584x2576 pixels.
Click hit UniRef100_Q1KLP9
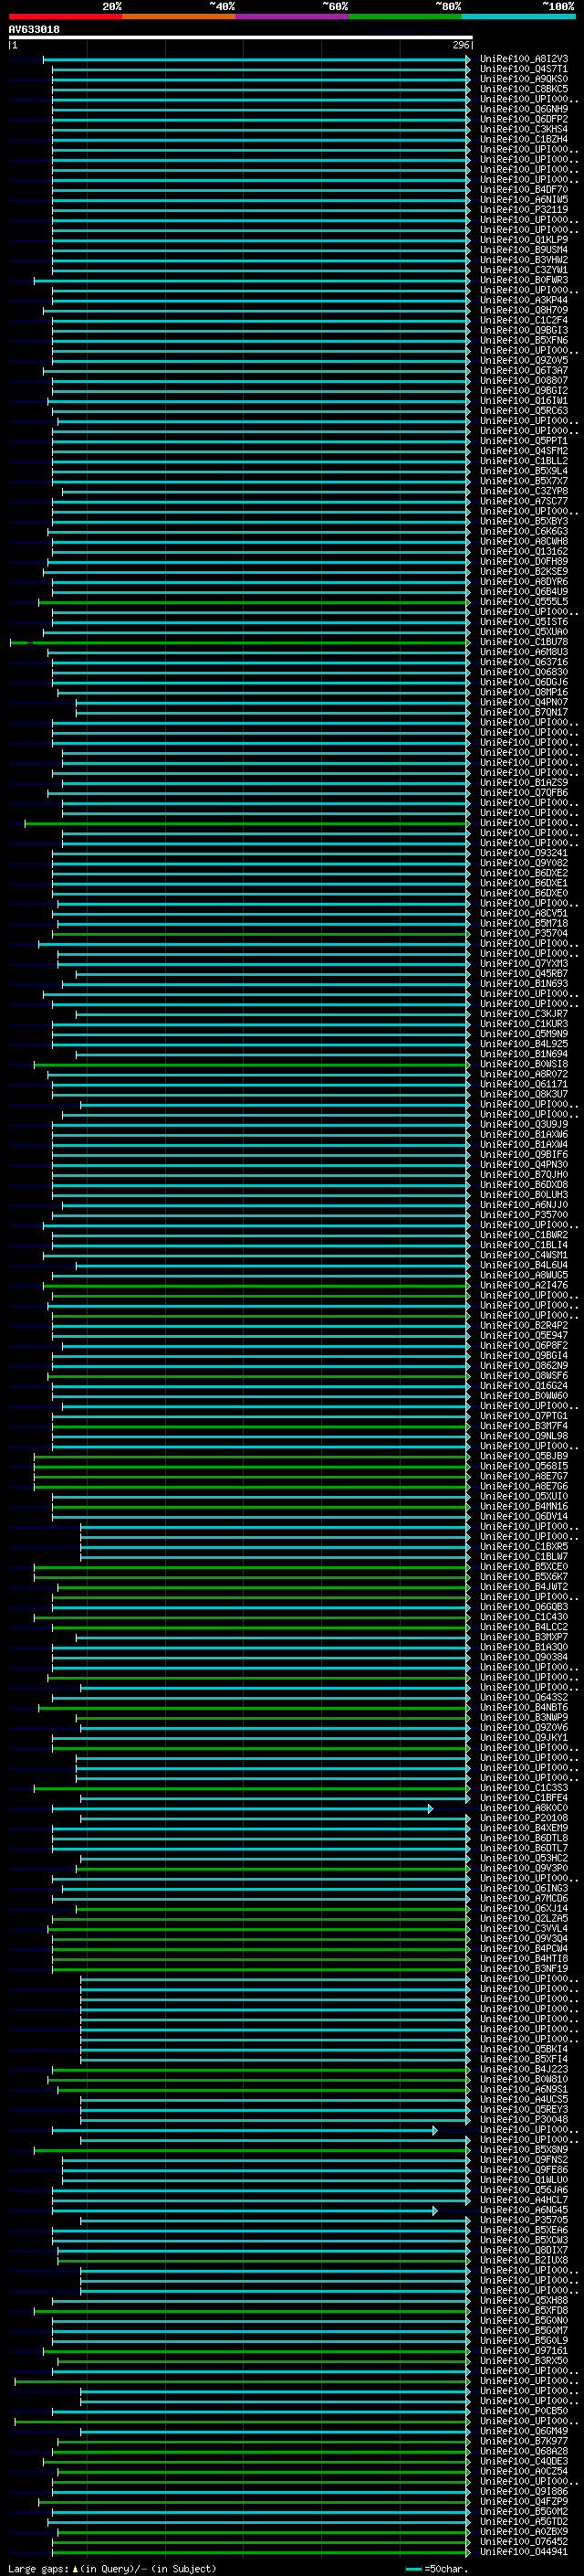click(x=523, y=240)
